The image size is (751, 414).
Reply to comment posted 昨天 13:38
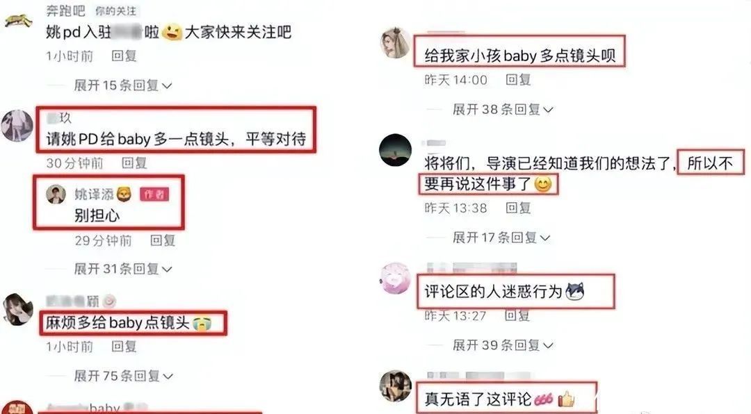point(518,208)
